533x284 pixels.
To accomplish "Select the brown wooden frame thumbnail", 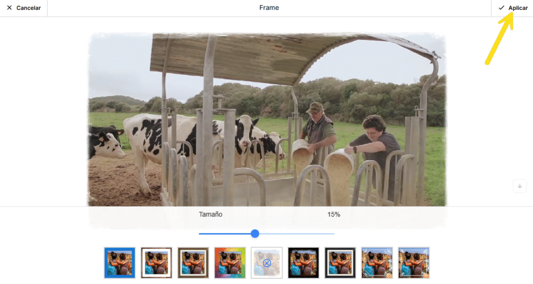I will 193,263.
